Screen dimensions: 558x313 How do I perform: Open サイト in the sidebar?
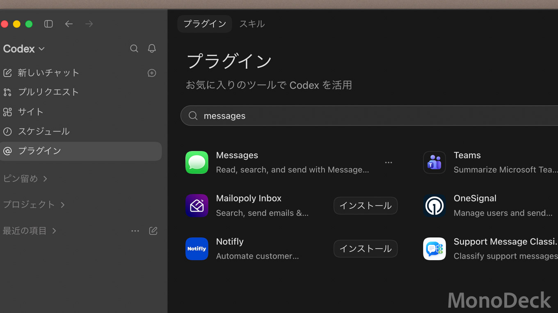point(81,112)
